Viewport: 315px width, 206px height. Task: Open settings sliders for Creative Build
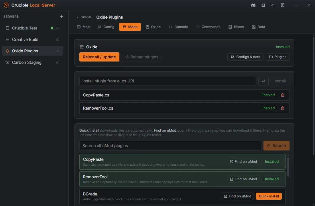58,39
